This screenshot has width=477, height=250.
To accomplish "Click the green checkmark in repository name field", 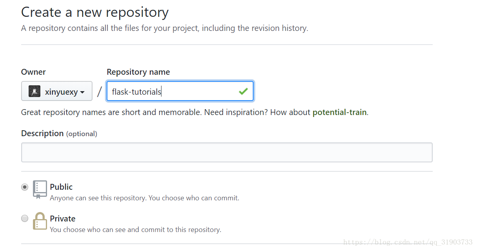I will pyautogui.click(x=243, y=91).
